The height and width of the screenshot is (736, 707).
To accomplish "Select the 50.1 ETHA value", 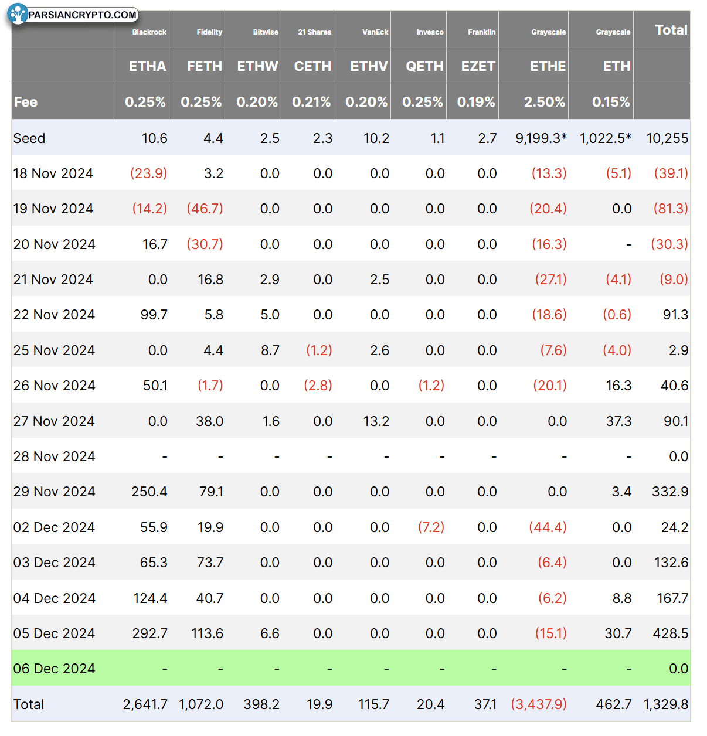I will click(155, 386).
